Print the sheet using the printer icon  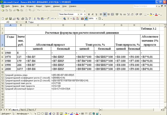[x=22, y=19]
